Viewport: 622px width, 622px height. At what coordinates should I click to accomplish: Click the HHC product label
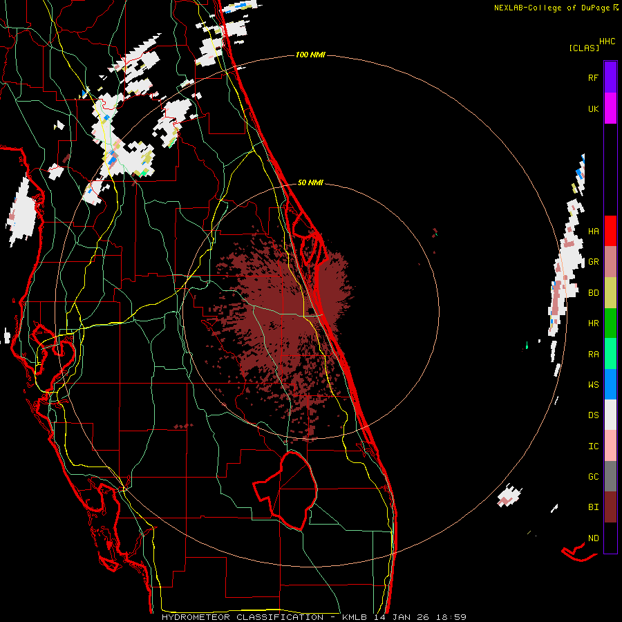(607, 41)
